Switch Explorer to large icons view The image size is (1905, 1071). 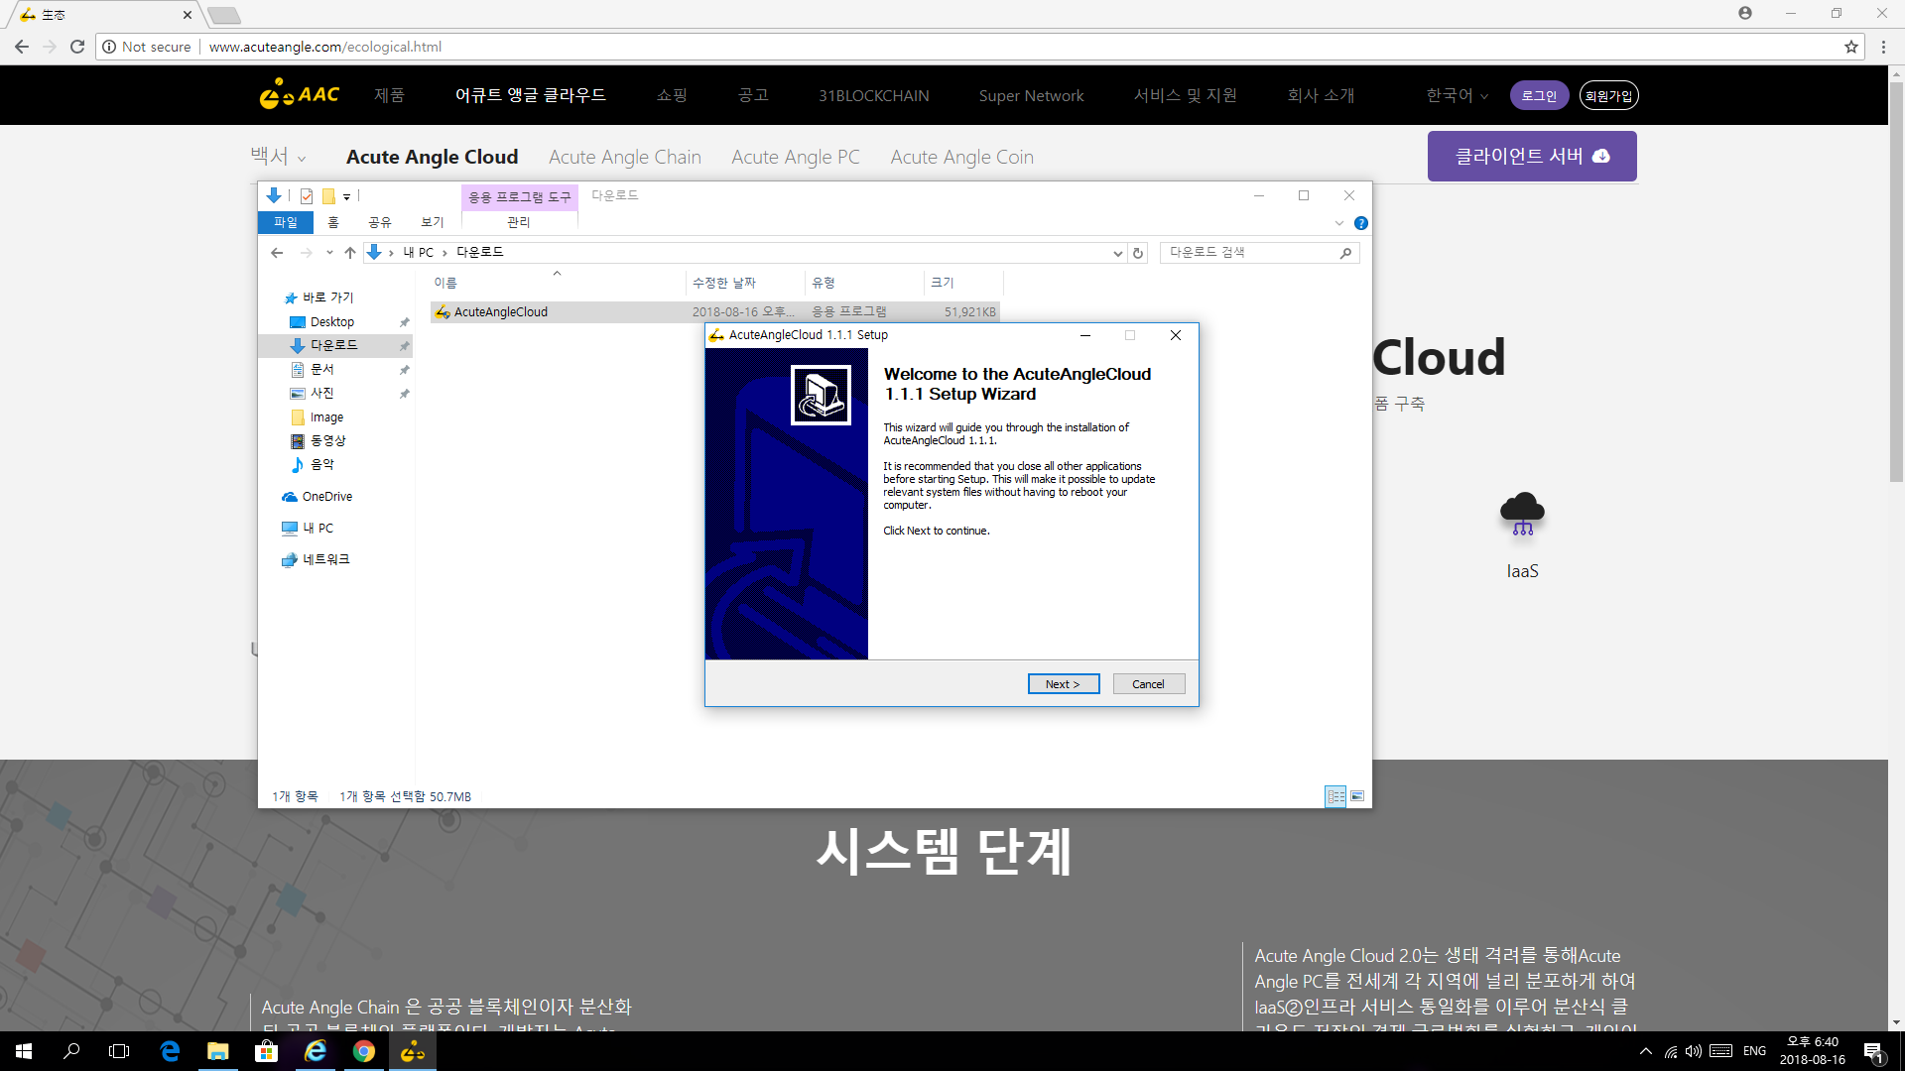click(1357, 796)
